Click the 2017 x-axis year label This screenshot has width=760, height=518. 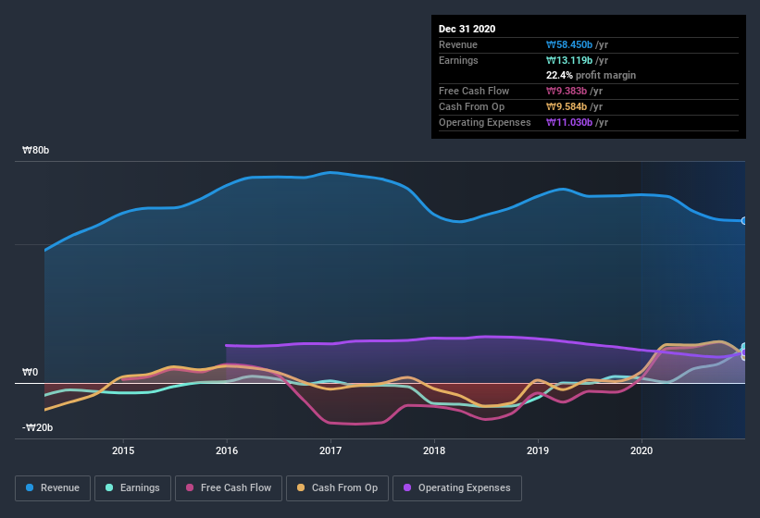tap(330, 450)
